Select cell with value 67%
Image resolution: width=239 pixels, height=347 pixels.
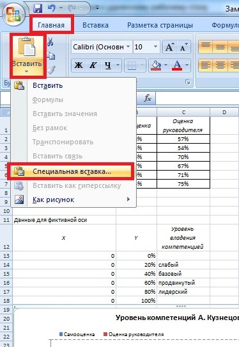[183, 166]
